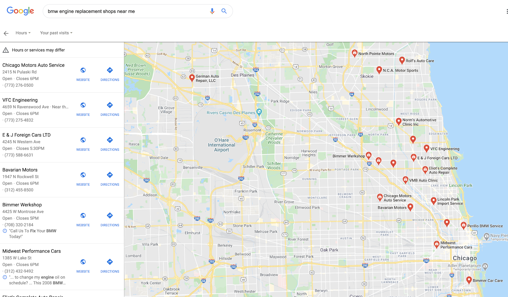Click phone number (773) 276-0500

19,85
